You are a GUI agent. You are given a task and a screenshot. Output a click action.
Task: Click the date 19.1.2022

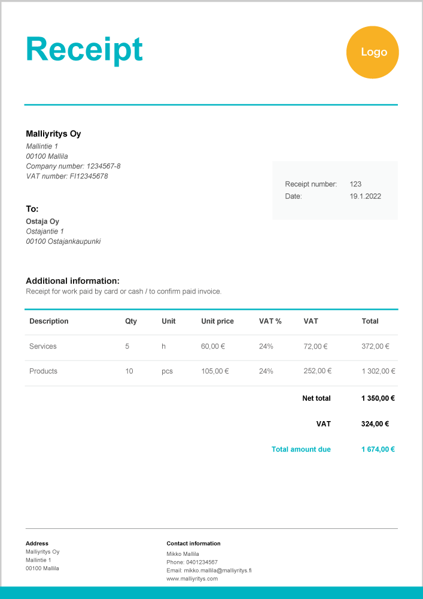(x=365, y=196)
